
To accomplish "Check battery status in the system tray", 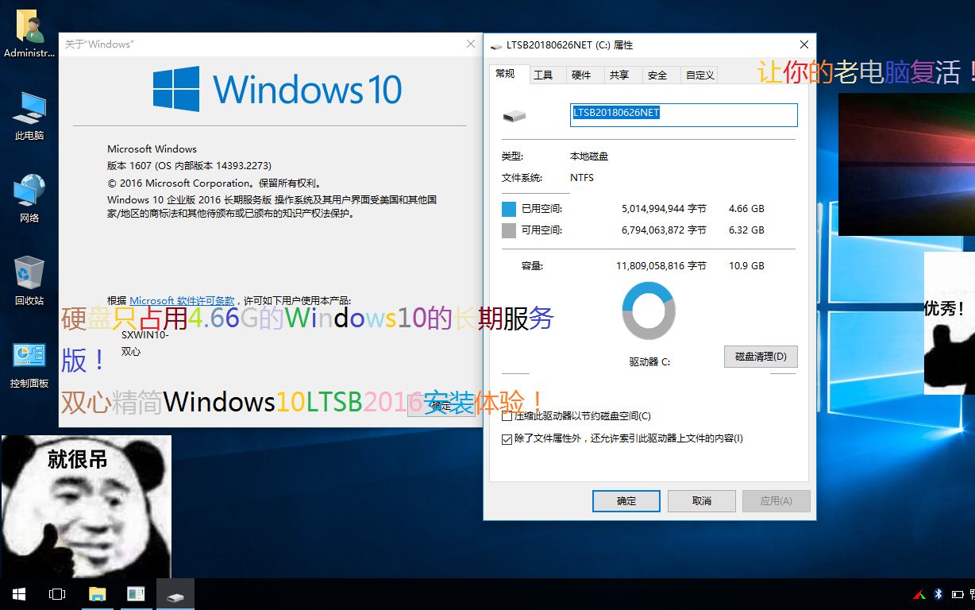I will click(957, 593).
